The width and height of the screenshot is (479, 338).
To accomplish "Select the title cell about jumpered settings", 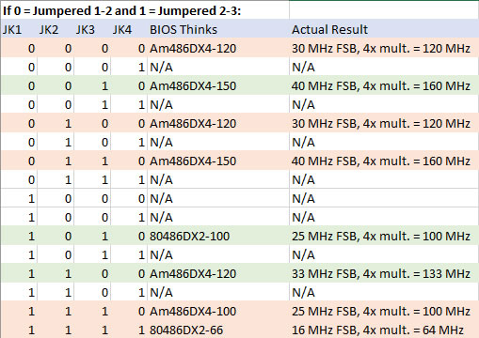I will [145, 10].
